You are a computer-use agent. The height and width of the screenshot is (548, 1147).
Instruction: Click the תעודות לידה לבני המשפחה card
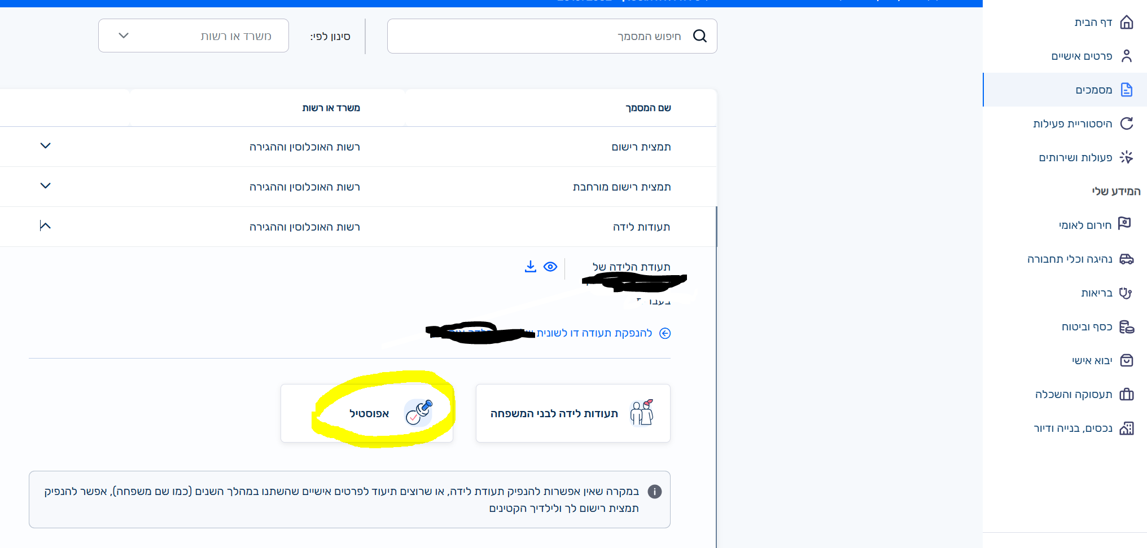pos(573,413)
